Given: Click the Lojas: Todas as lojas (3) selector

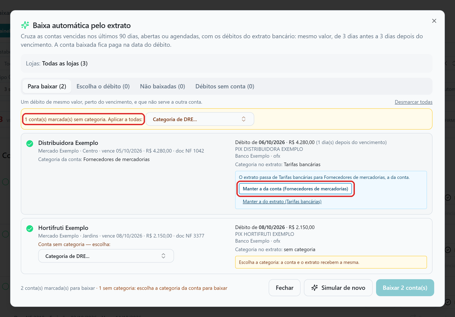Looking at the screenshot, I should [227, 63].
